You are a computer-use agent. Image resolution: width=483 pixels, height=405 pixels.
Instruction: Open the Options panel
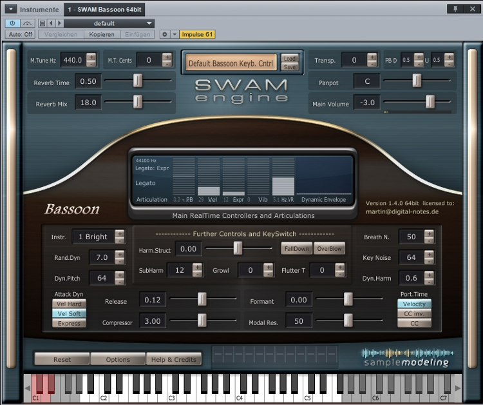click(118, 359)
